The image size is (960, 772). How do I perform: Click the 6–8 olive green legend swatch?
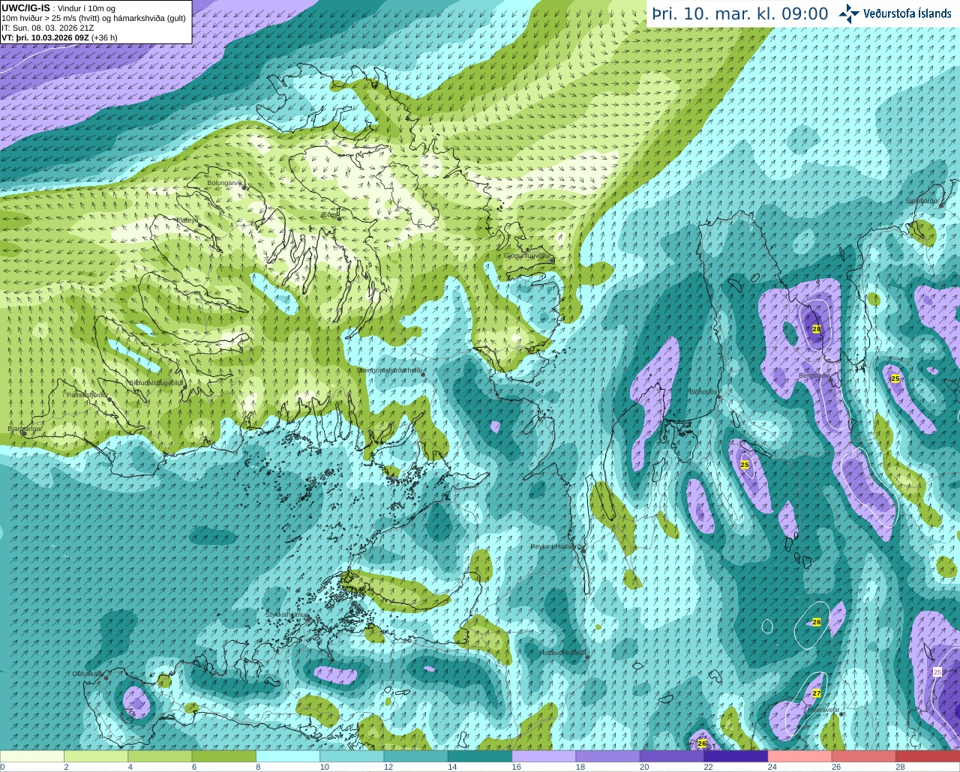tap(223, 756)
